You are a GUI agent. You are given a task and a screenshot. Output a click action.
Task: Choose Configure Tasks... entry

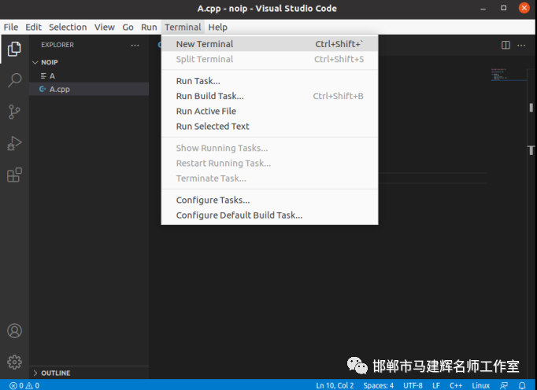tap(269, 201)
